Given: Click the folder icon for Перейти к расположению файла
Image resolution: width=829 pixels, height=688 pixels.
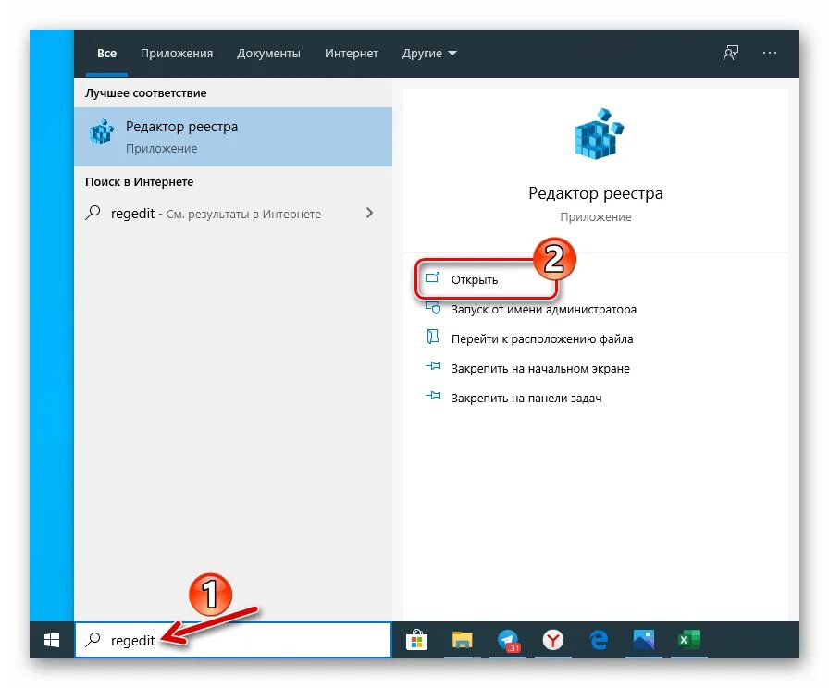Looking at the screenshot, I should coord(433,337).
